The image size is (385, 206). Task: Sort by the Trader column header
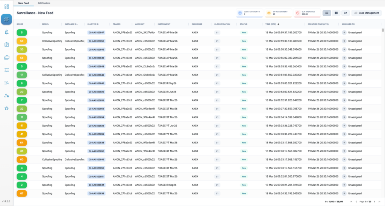pyautogui.click(x=117, y=24)
